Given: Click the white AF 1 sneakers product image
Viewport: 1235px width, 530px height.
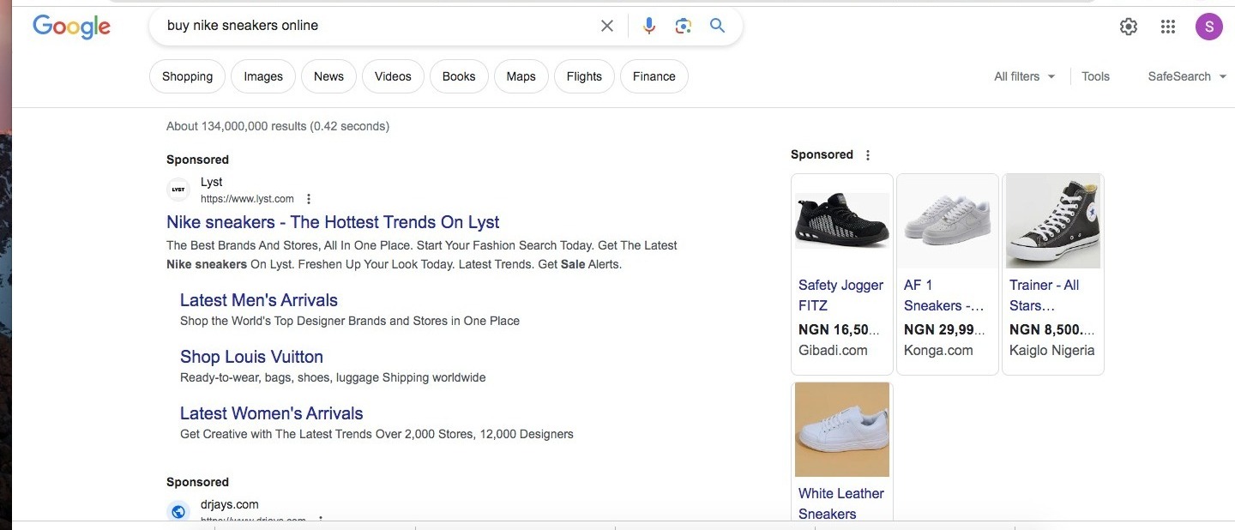Looking at the screenshot, I should (948, 221).
